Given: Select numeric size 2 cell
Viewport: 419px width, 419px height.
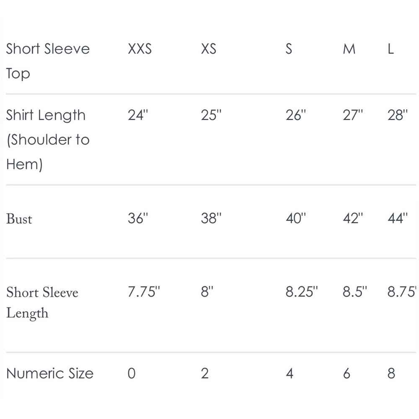Looking at the screenshot, I should (205, 373).
